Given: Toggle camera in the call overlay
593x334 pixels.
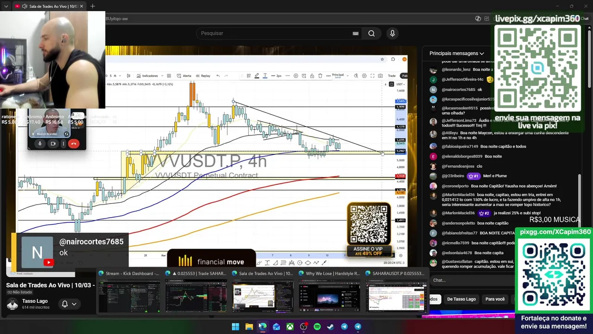Looking at the screenshot, I should (53, 144).
